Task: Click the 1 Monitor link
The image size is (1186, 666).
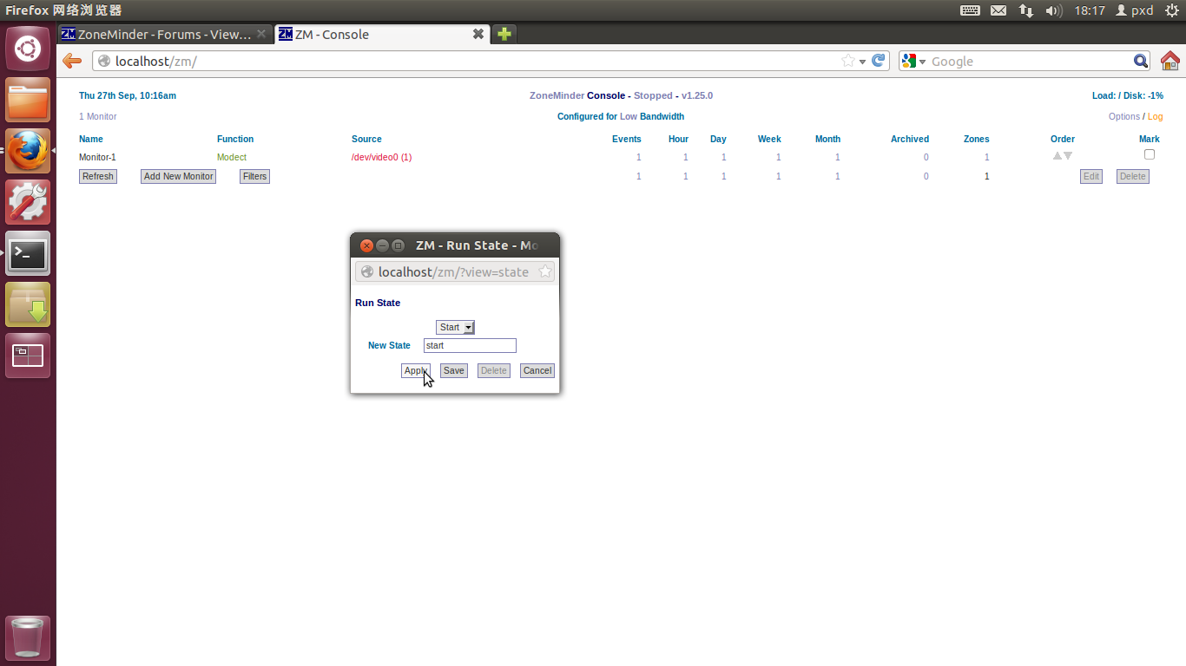Action: click(97, 116)
